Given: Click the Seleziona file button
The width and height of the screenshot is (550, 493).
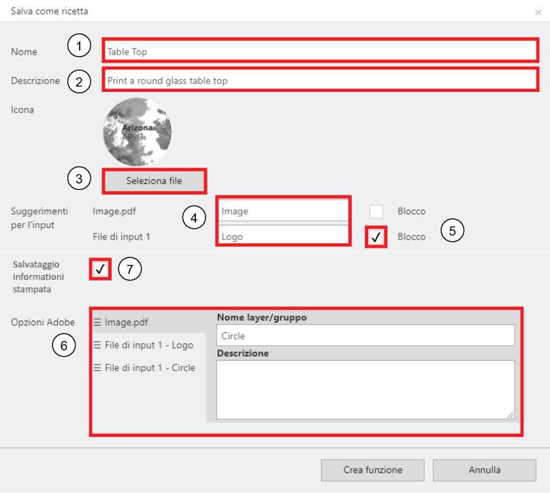Looking at the screenshot, I should [154, 180].
